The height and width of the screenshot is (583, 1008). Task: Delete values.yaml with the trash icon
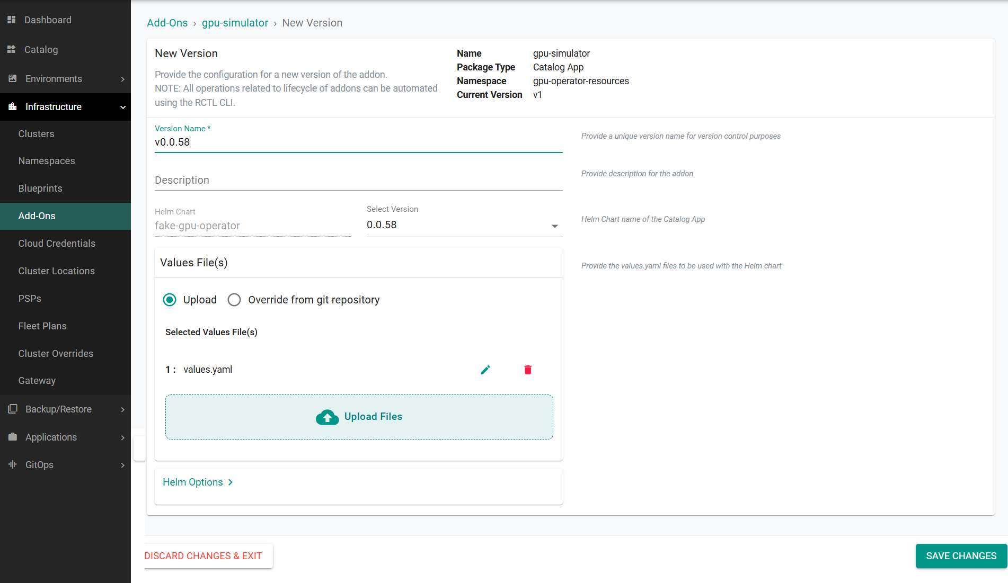528,370
